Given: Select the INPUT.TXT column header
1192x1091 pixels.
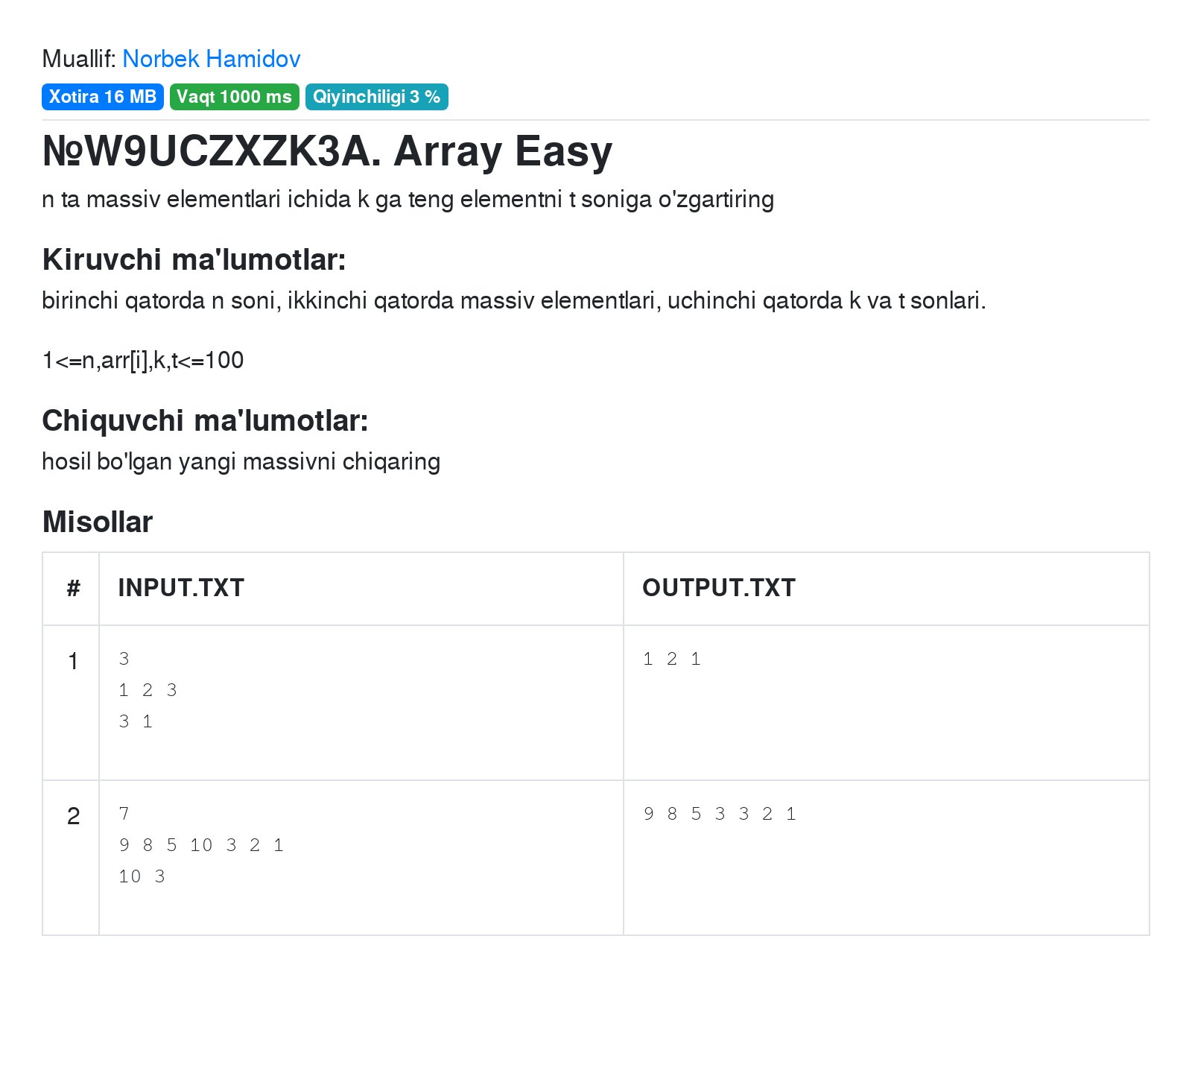Looking at the screenshot, I should tap(181, 588).
